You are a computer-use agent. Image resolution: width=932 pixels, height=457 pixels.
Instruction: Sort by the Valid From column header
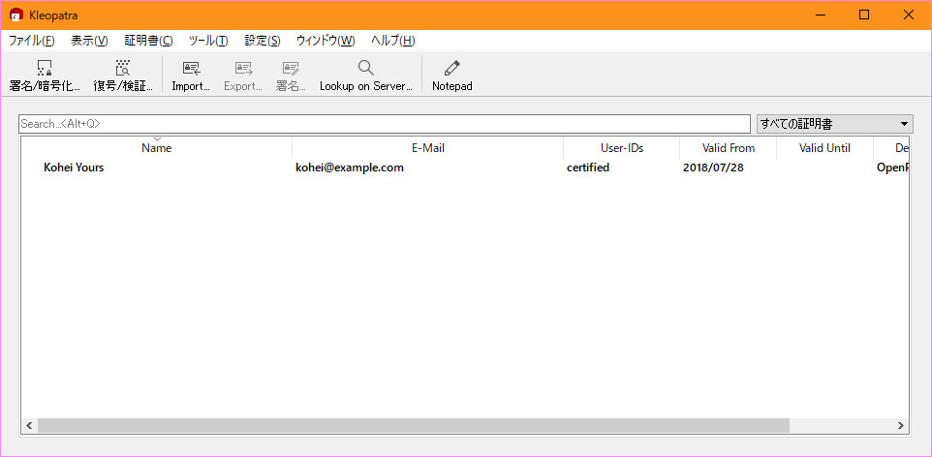coord(729,148)
